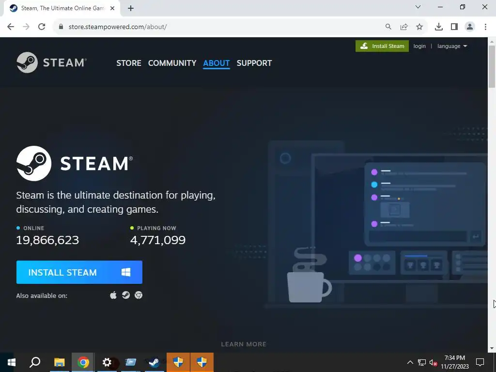Open Windows taskbar search
This screenshot has height=372, width=496.
tap(35, 362)
